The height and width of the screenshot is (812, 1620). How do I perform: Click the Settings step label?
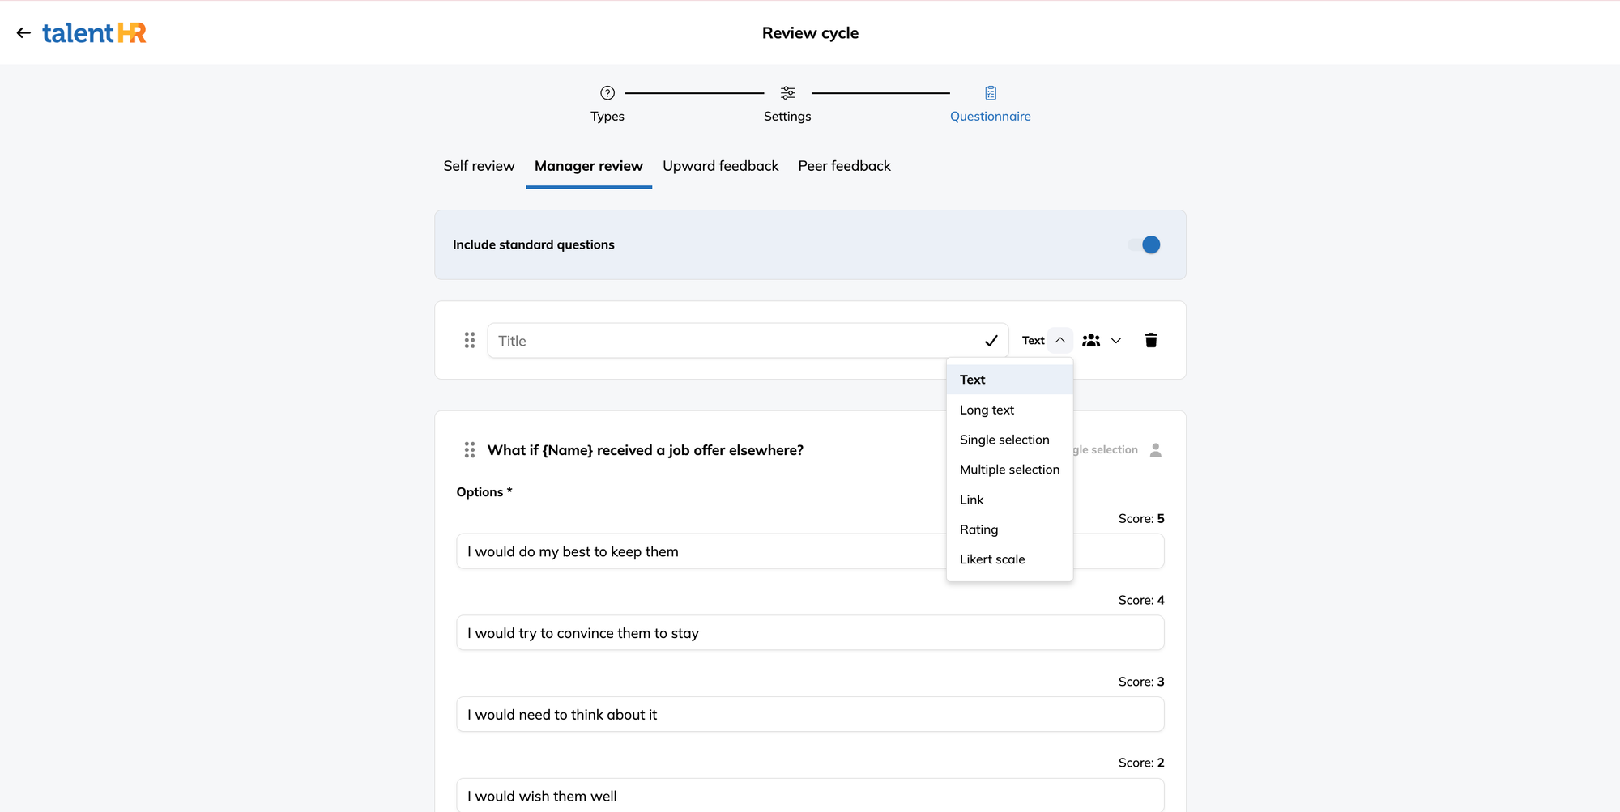click(787, 117)
